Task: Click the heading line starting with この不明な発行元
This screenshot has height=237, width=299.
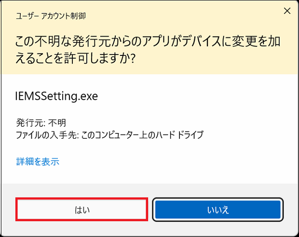Action: tap(148, 41)
